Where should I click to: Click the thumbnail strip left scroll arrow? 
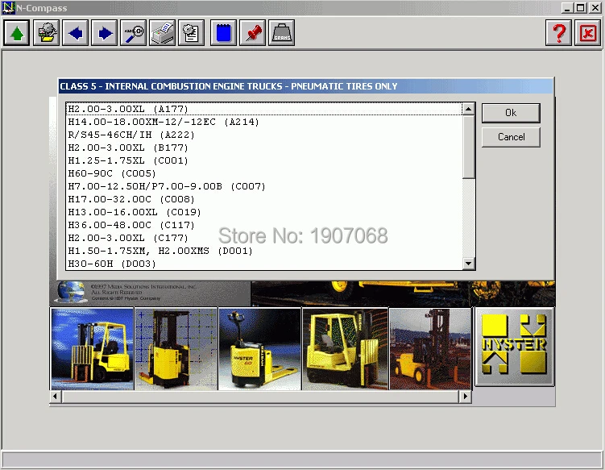[56, 397]
